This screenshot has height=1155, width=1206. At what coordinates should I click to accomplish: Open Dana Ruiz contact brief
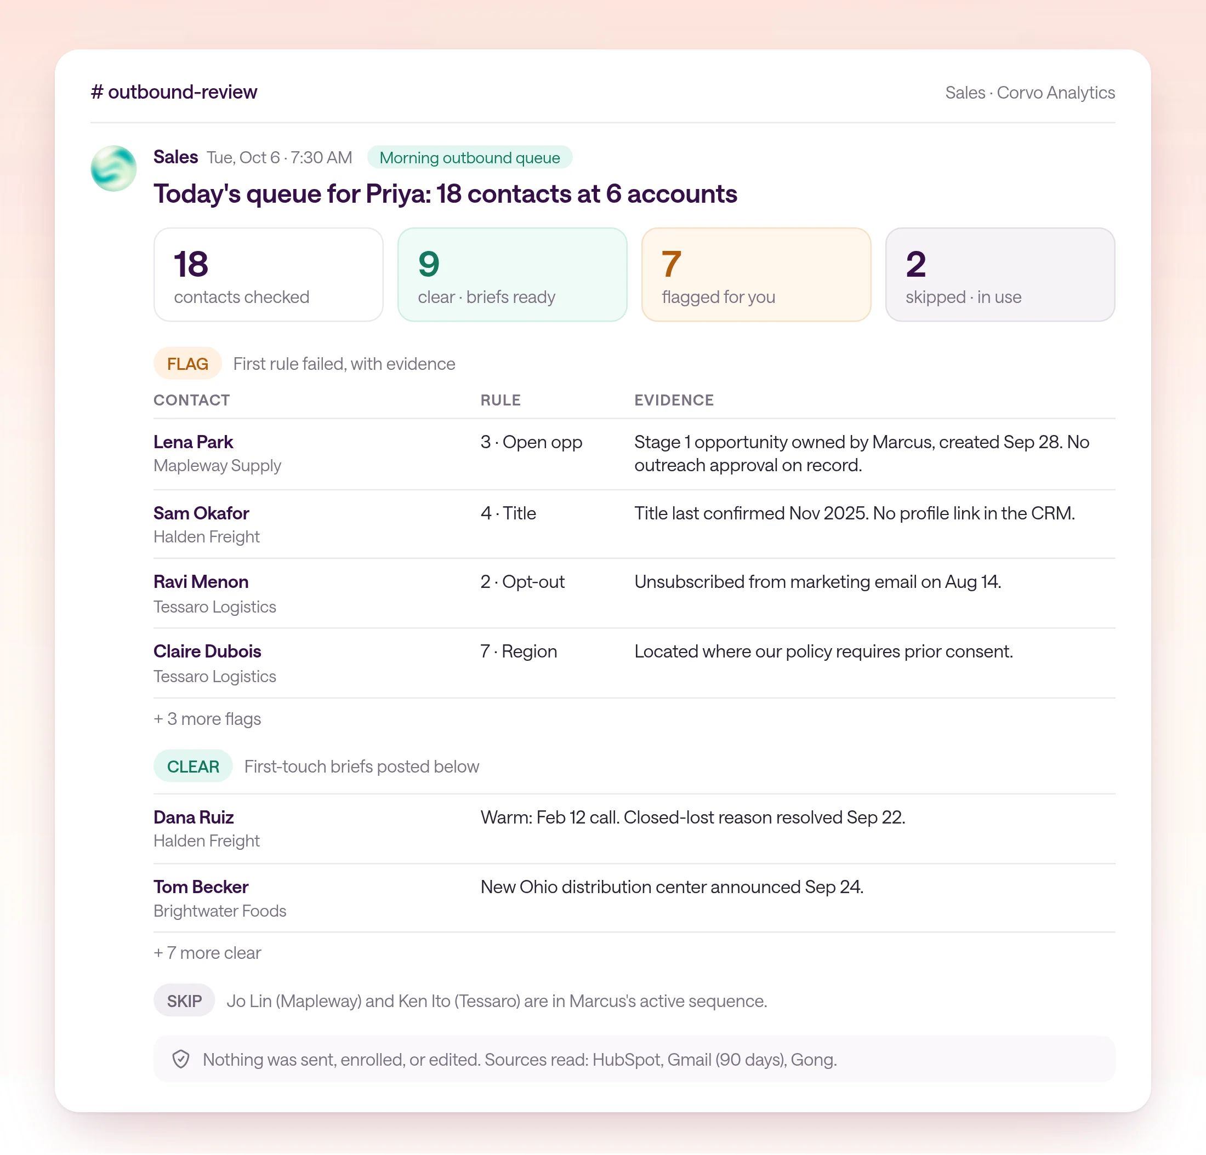pyautogui.click(x=194, y=817)
